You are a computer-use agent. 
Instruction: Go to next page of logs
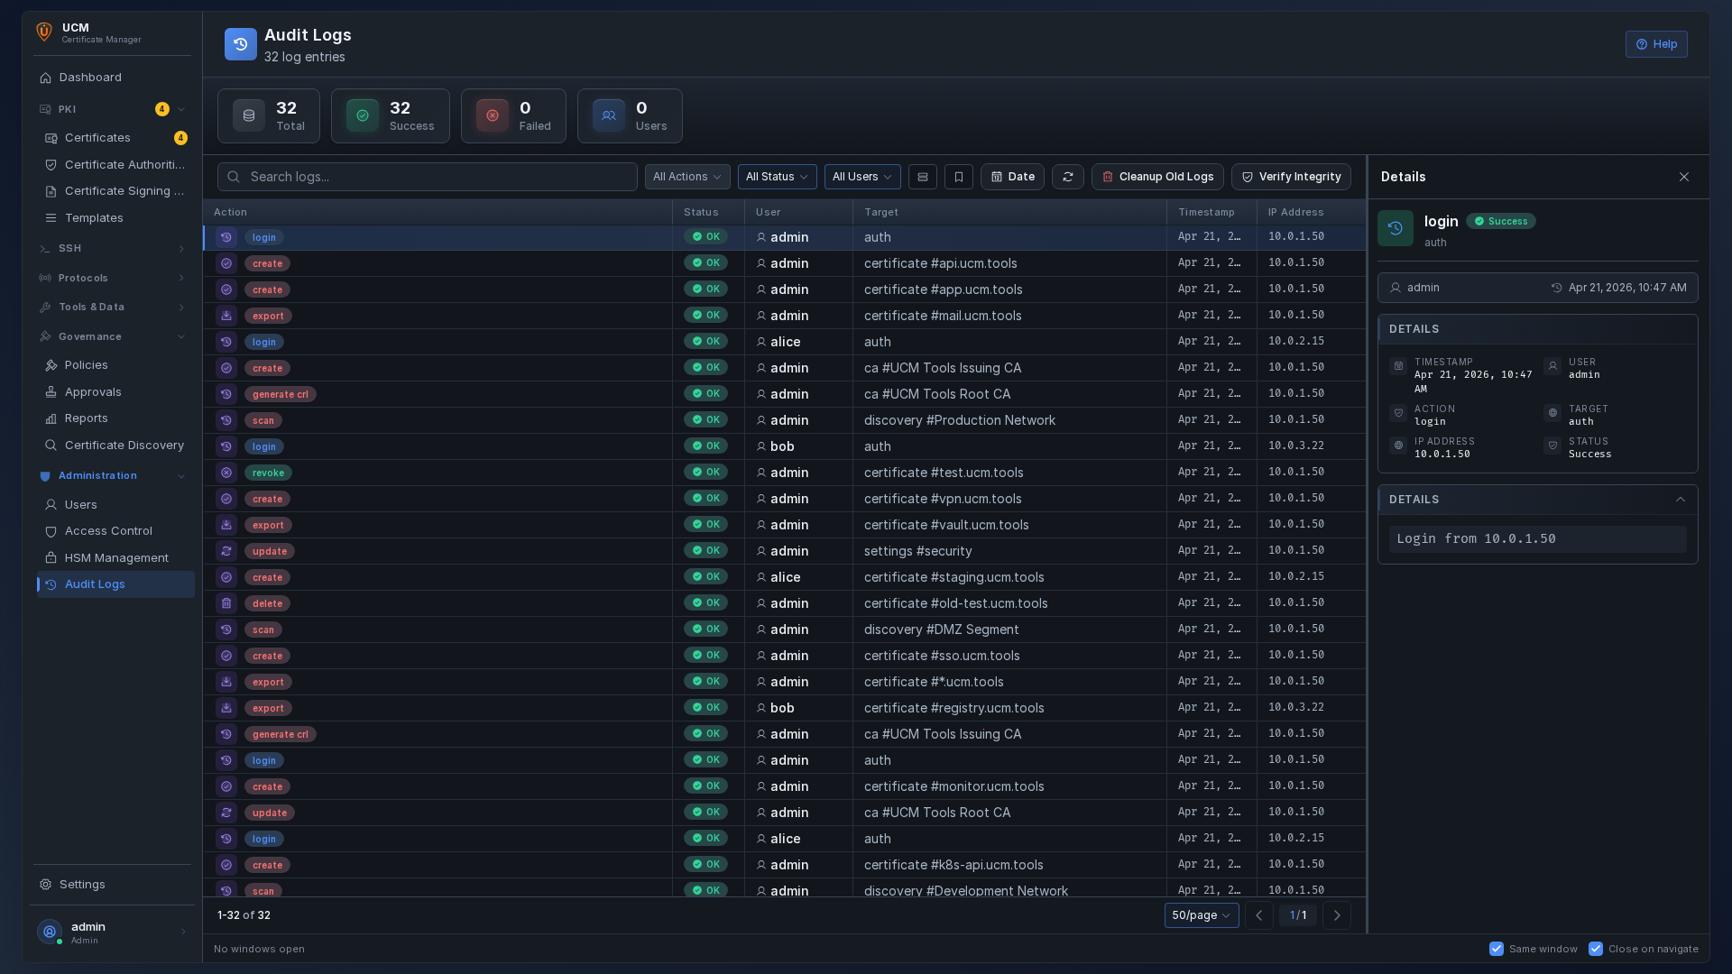point(1337,915)
